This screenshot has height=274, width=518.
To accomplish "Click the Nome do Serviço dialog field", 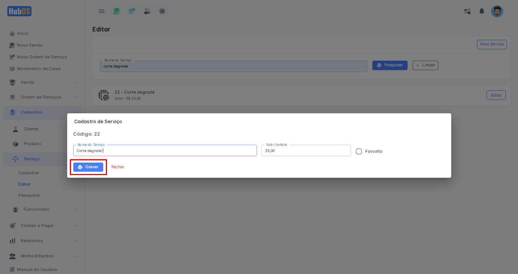I will coord(165,151).
